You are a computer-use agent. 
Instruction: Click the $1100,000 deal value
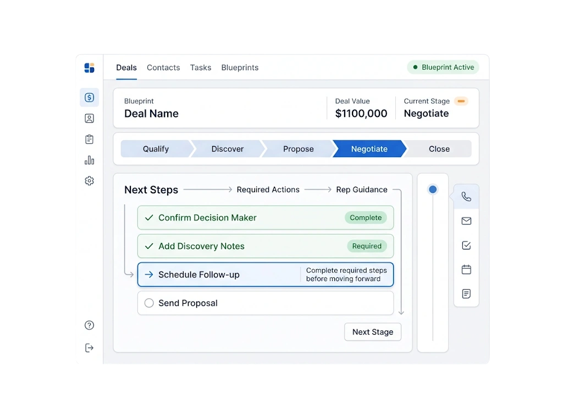[361, 114]
